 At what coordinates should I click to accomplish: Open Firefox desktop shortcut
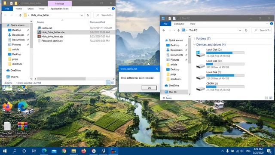[7, 108]
